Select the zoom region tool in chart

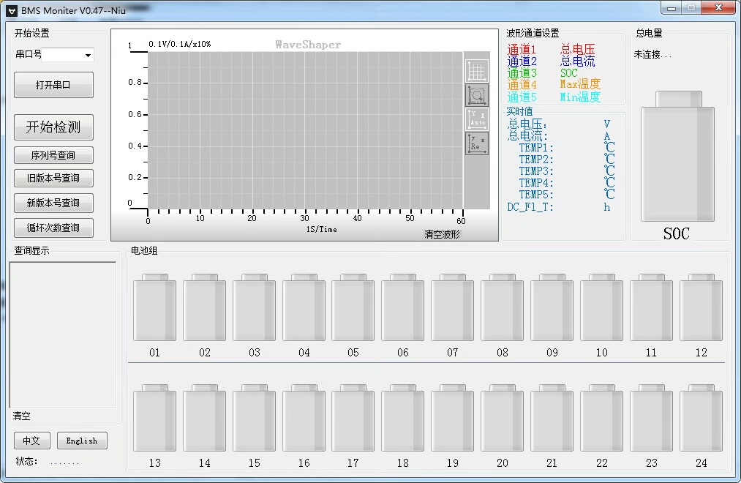coord(477,95)
